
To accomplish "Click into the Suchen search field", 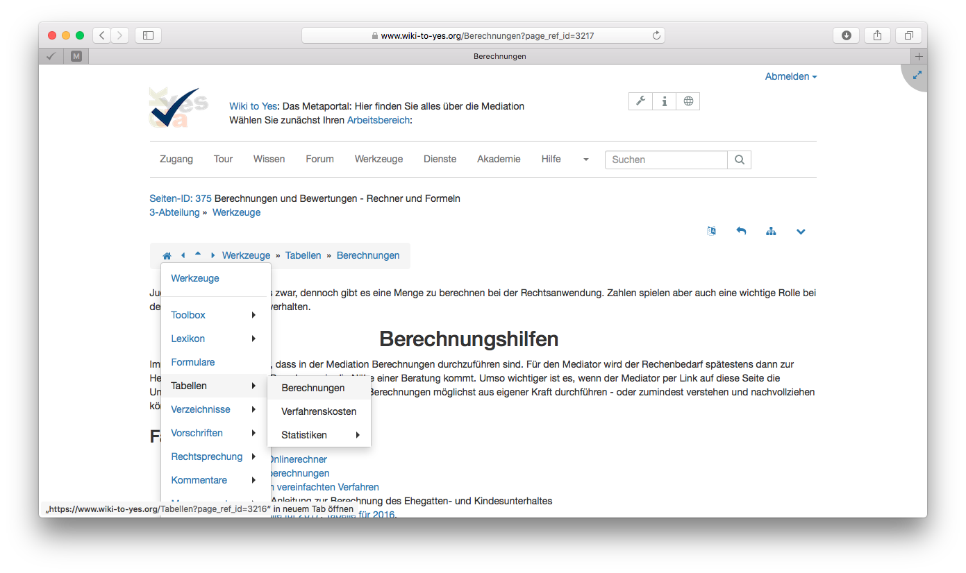I will coord(665,160).
